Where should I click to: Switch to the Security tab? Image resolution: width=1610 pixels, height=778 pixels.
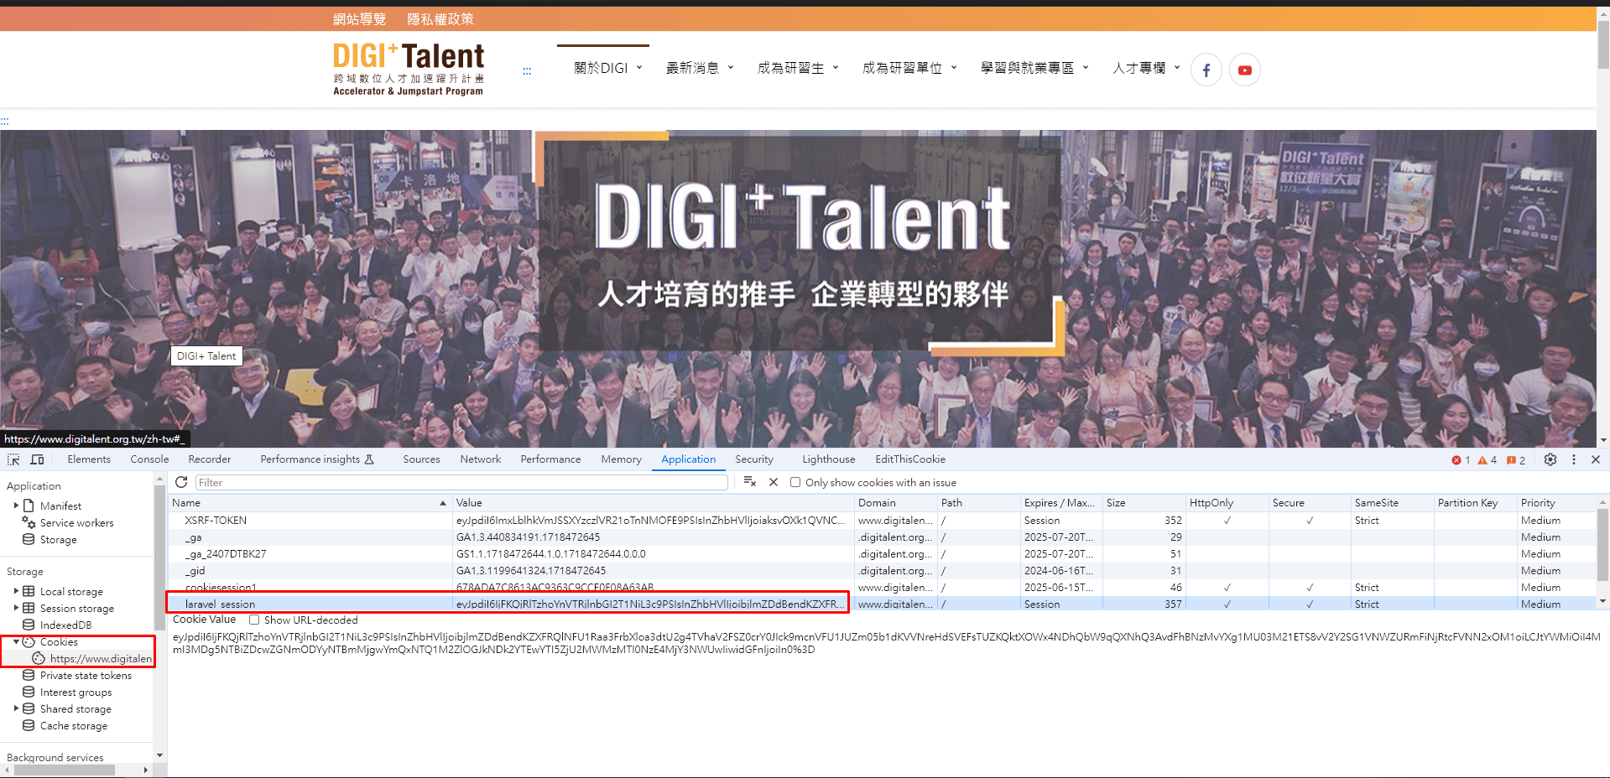pos(754,459)
